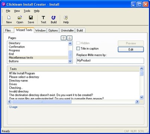Move page up with the up arrow button

(63, 38)
